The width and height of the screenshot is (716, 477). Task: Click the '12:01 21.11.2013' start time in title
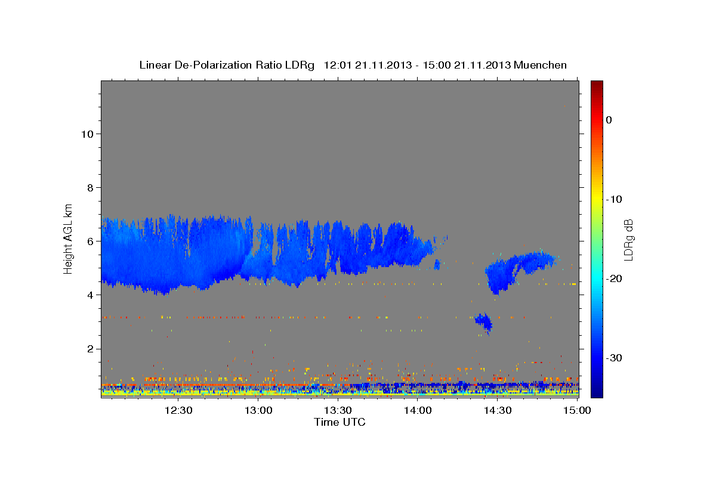point(367,65)
